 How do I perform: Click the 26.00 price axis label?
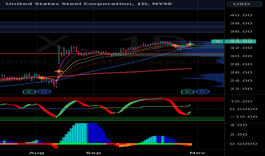click(x=241, y=72)
